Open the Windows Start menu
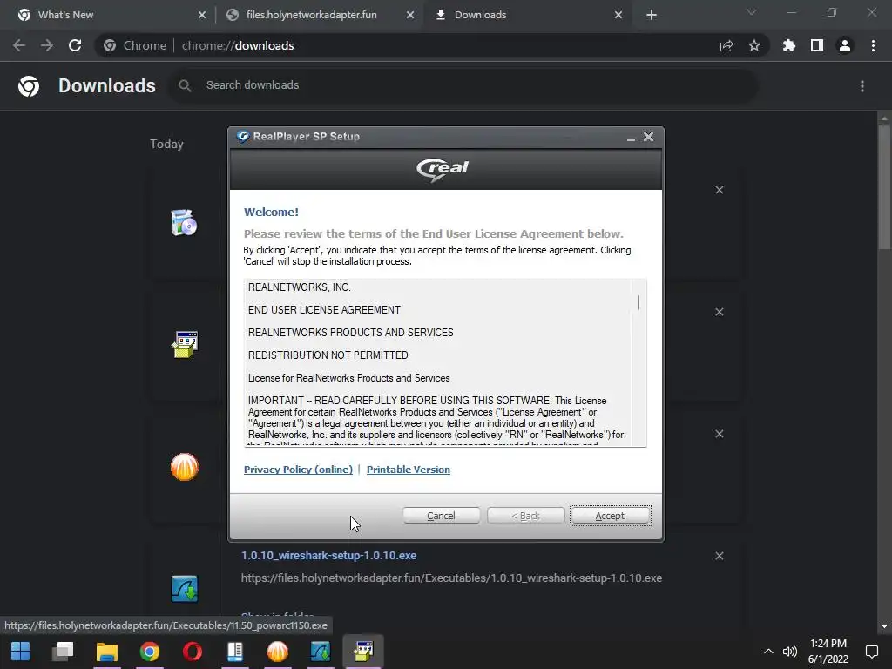892x669 pixels. coord(21,652)
